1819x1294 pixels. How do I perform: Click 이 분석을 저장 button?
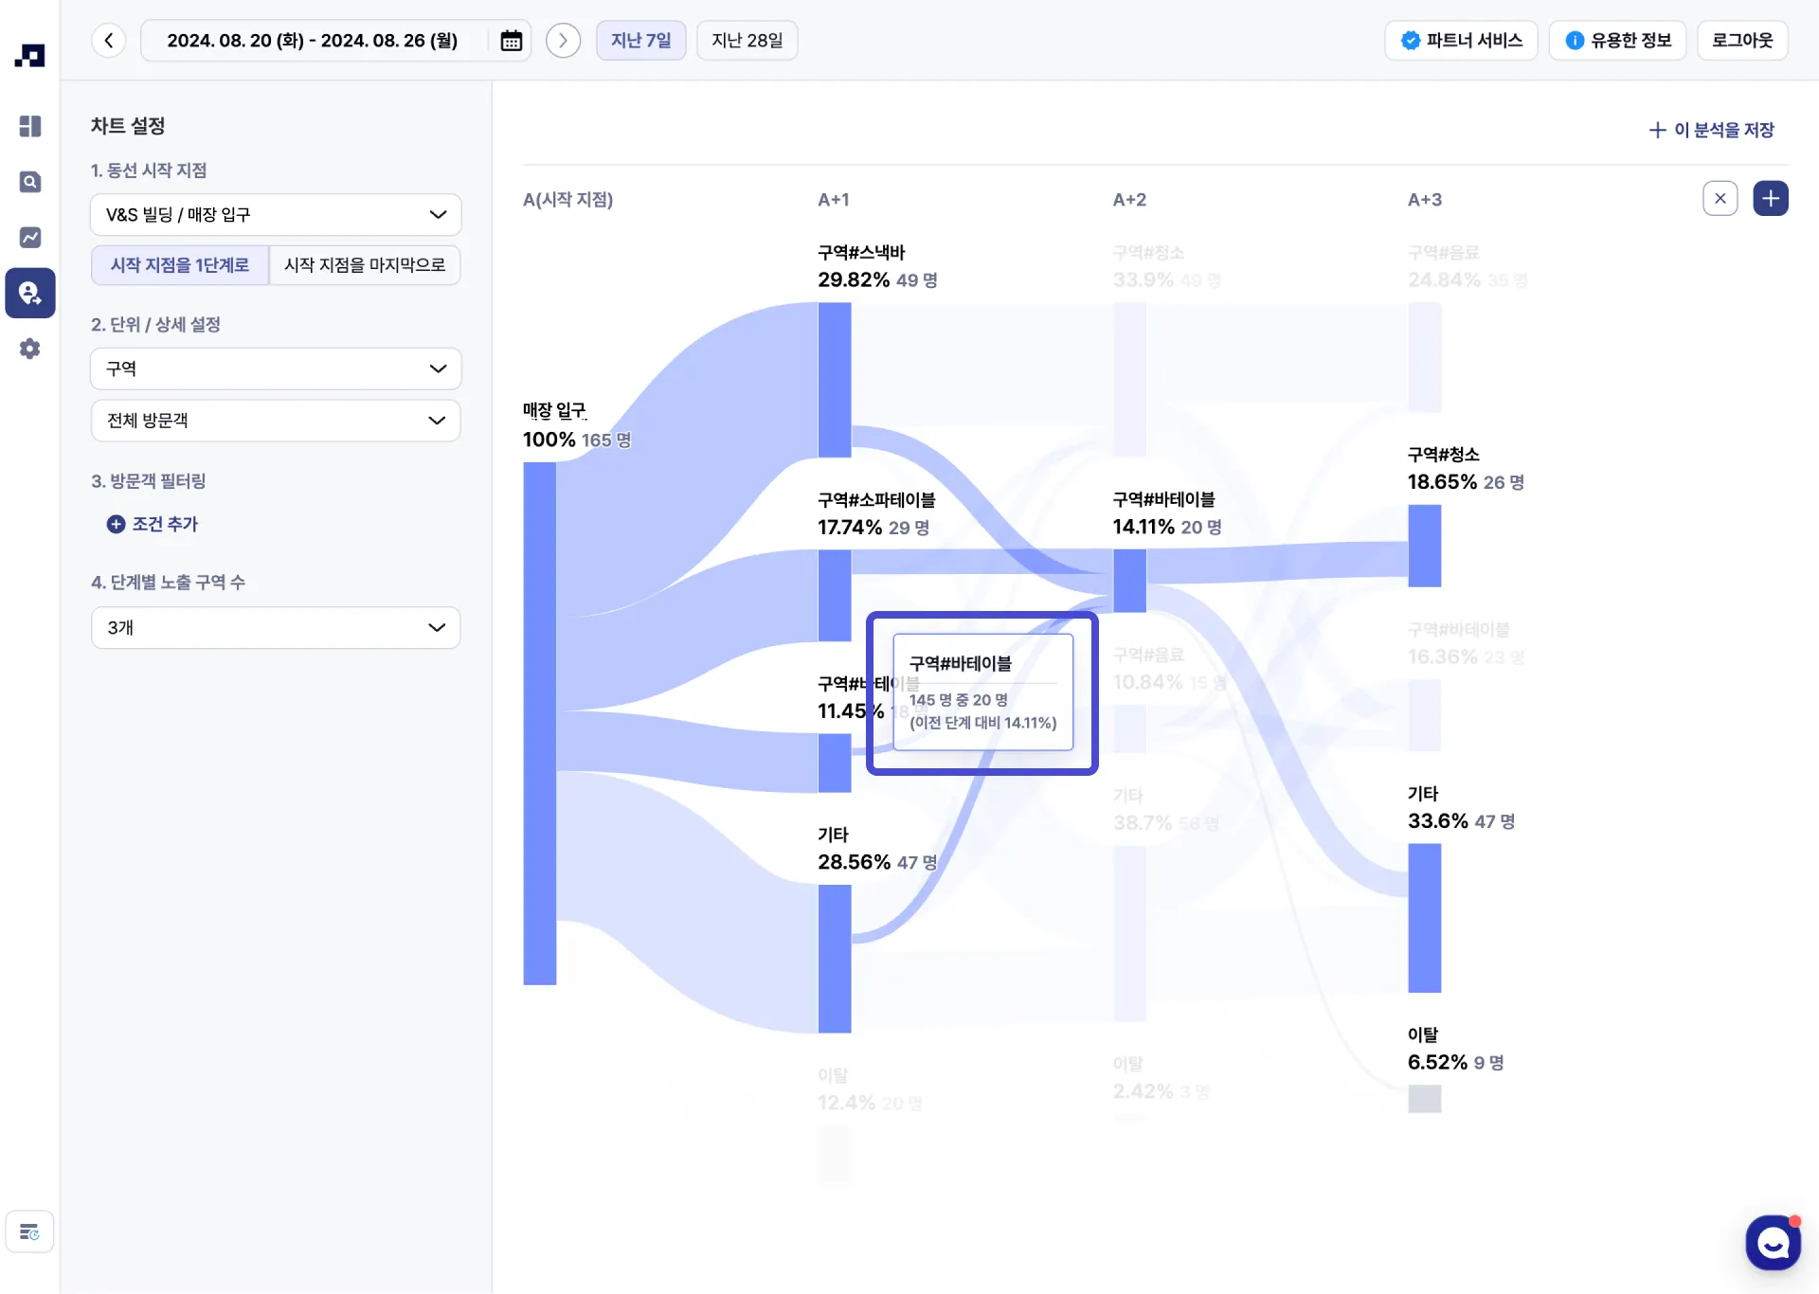coord(1711,130)
